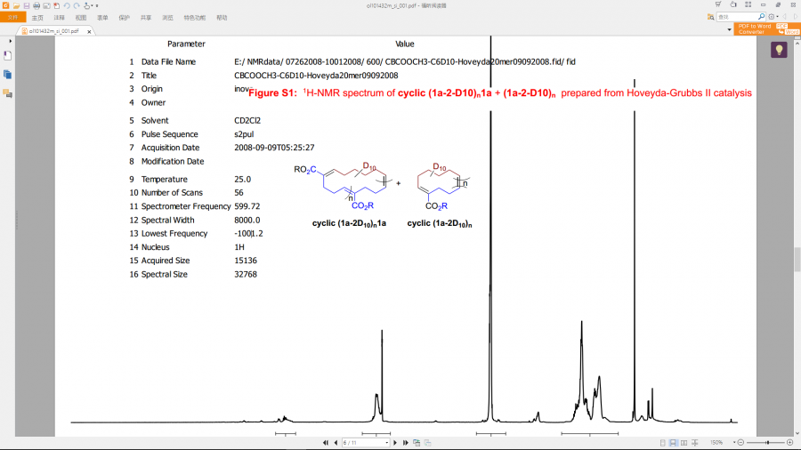Toggle facing two-page view mode
The width and height of the screenshot is (801, 450).
point(684,443)
